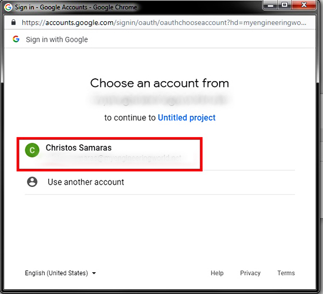The height and width of the screenshot is (294, 323).
Task: Minimize the Chrome sign-in window
Action: click(270, 5)
